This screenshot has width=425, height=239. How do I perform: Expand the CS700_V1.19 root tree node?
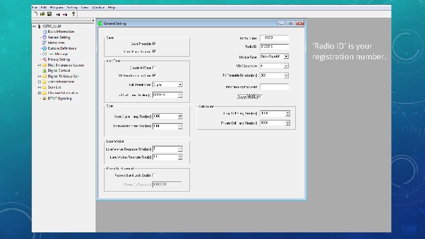pos(34,26)
